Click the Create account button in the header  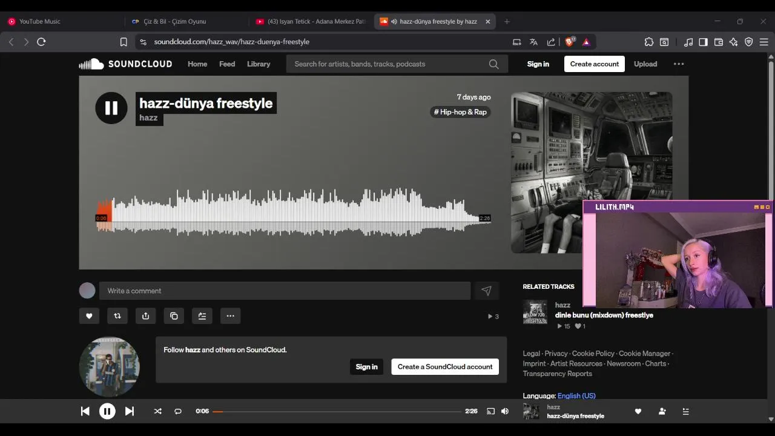point(595,64)
